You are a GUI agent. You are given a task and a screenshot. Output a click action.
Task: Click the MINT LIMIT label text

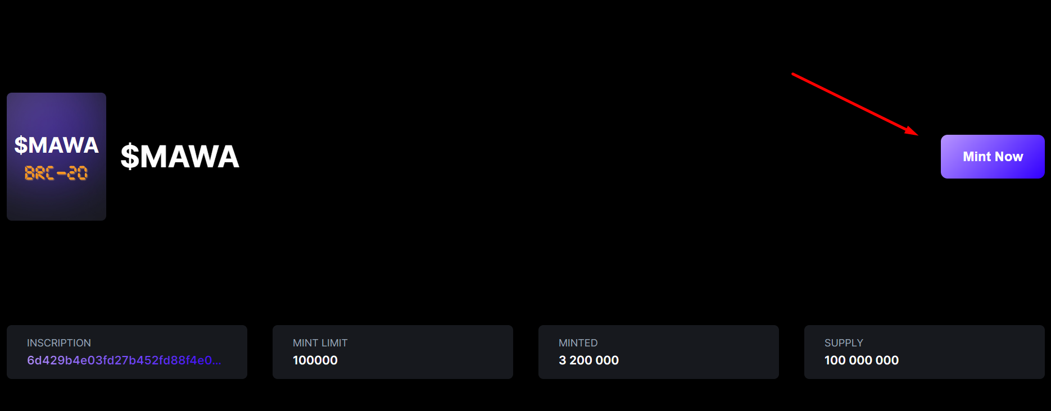coord(320,343)
